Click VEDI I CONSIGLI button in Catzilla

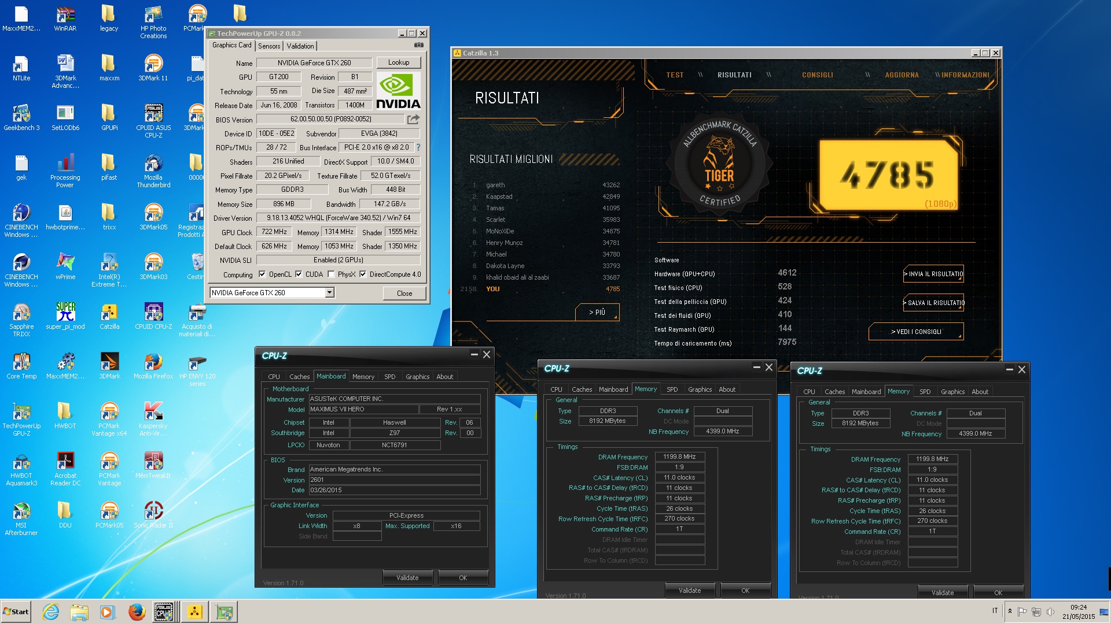[x=916, y=332]
